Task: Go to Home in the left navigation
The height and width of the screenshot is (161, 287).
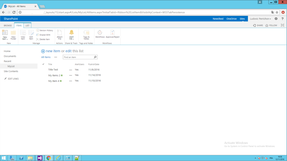Action: (x=7, y=51)
